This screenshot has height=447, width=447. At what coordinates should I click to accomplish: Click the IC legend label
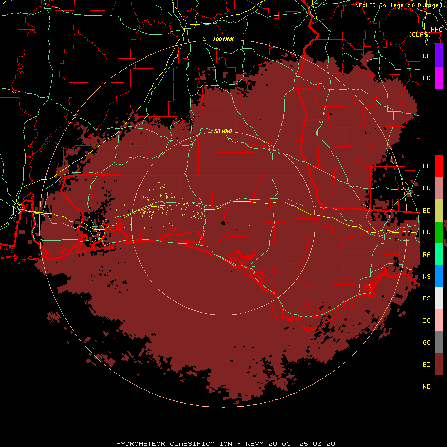(x=427, y=321)
